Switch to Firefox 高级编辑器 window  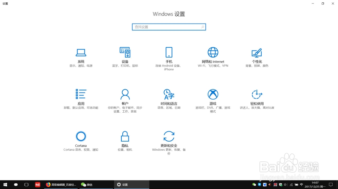tap(61, 185)
